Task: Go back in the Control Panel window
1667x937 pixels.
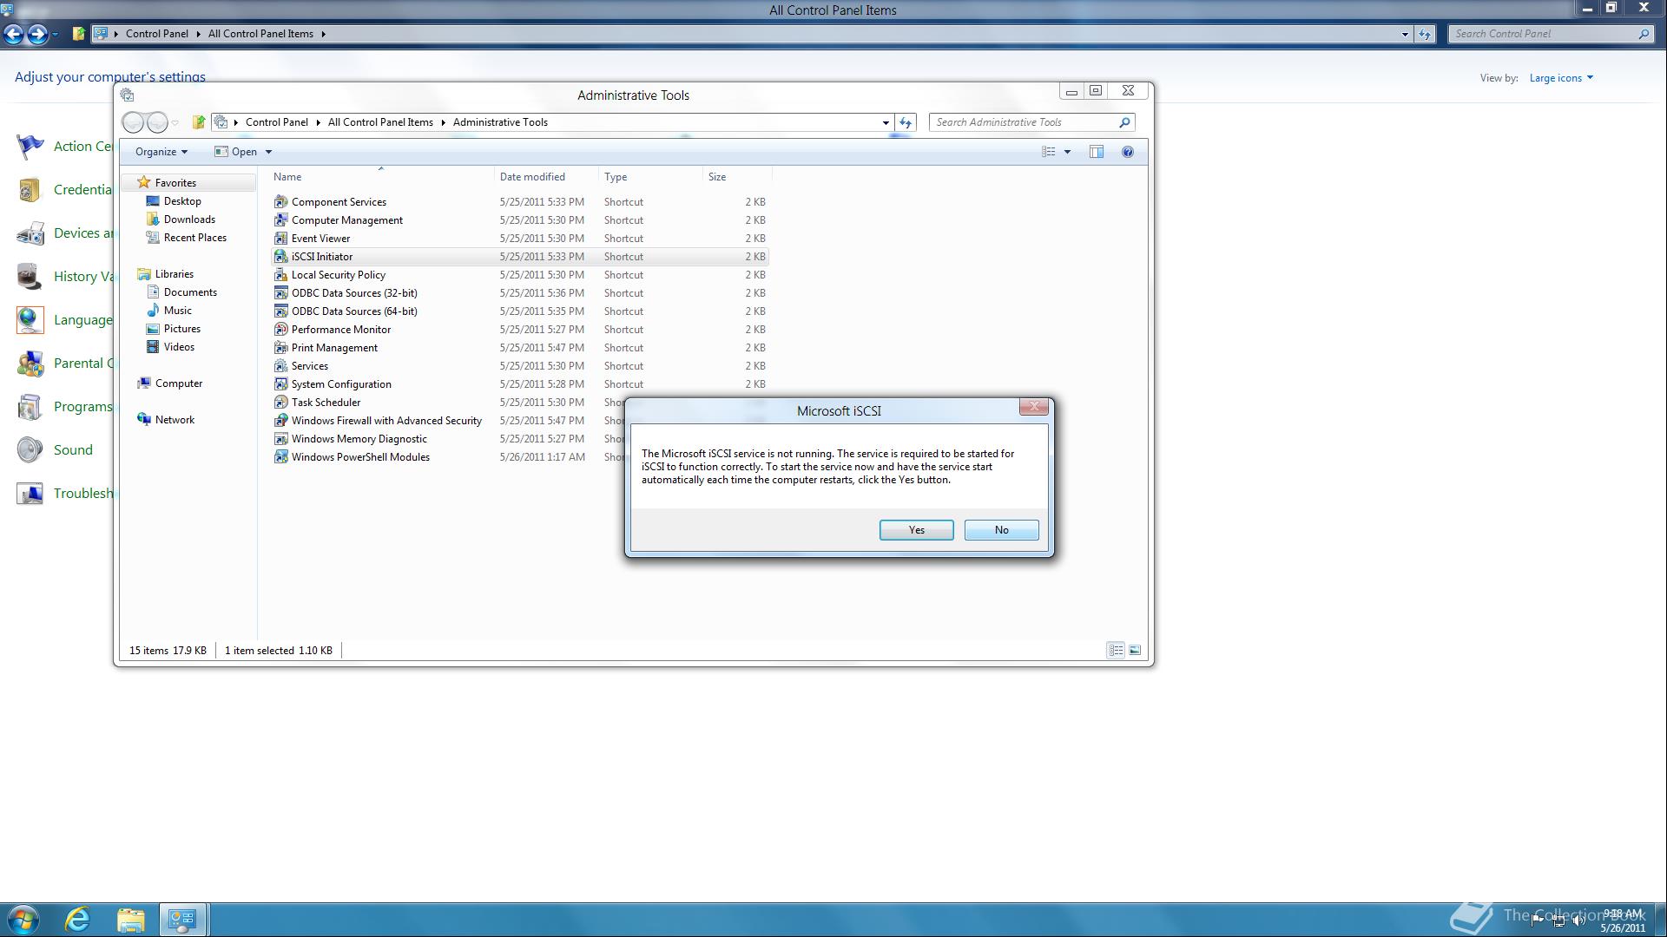Action: tap(13, 34)
